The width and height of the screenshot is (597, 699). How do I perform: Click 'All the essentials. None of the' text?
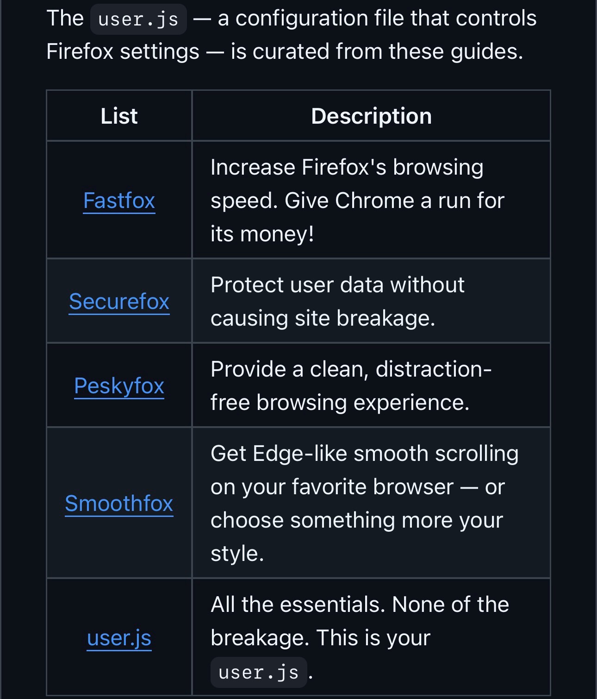pyautogui.click(x=360, y=605)
